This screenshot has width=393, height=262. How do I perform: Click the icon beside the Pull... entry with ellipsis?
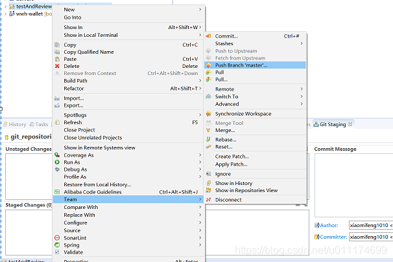tap(208, 80)
